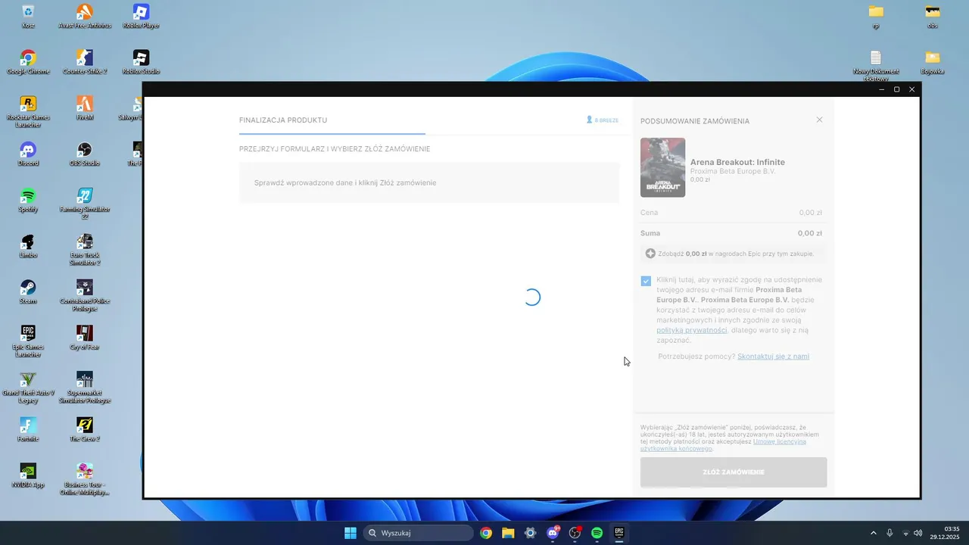969x545 pixels.
Task: Open the Grand Theft Auto V Legacy icon
Action: tap(28, 388)
